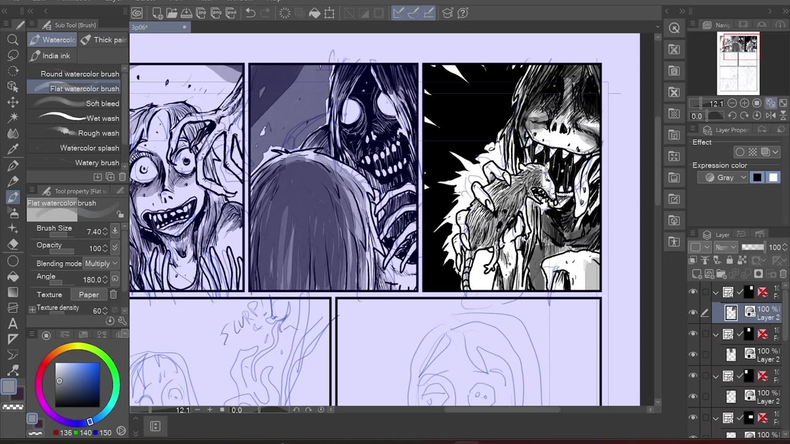Click the Navigator page thumbnail
The height and width of the screenshot is (444, 790).
(x=738, y=63)
